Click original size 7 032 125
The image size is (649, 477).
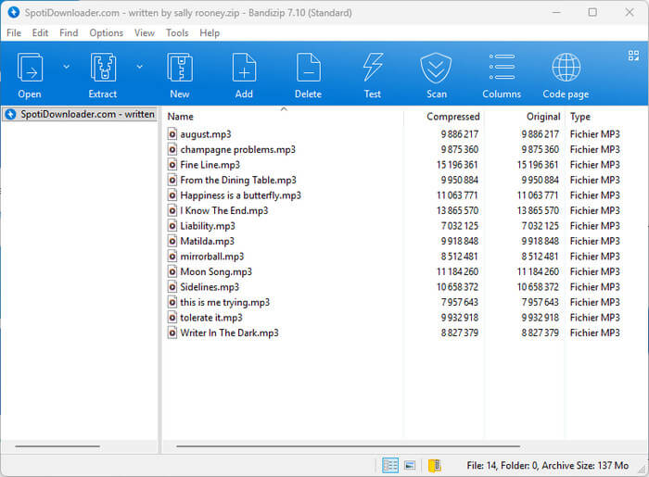point(541,226)
